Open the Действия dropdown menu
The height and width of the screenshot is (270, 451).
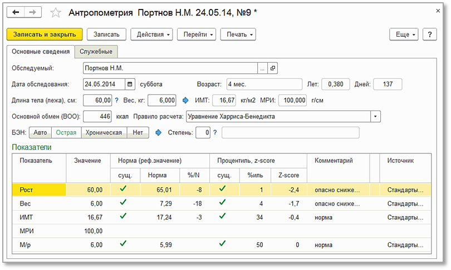click(x=151, y=34)
